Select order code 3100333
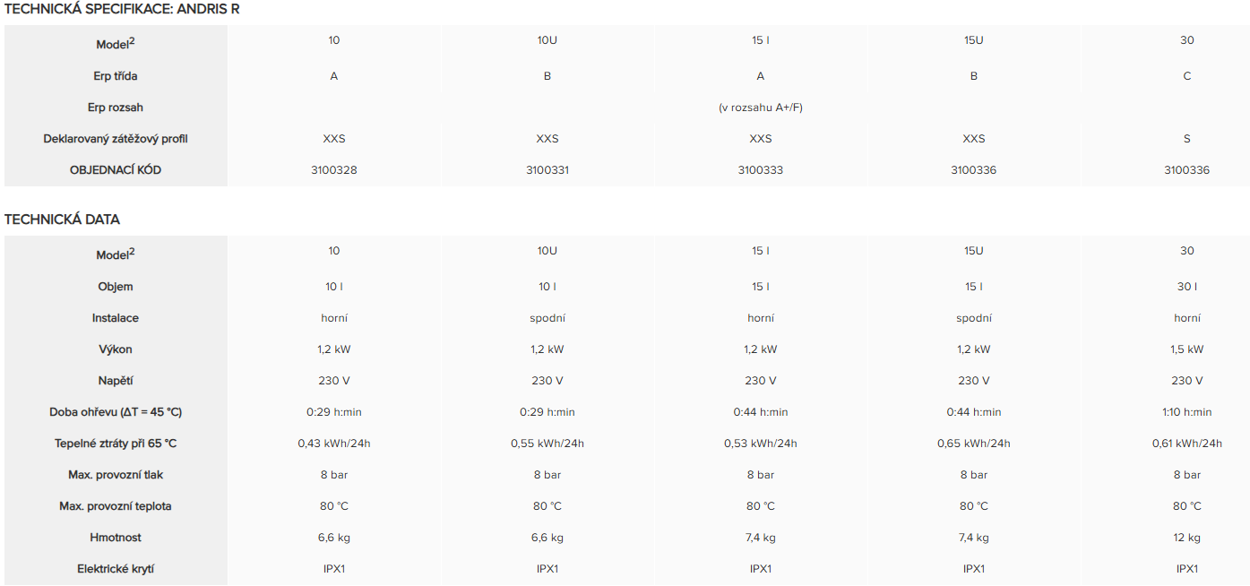The height and width of the screenshot is (586, 1250). pos(761,170)
